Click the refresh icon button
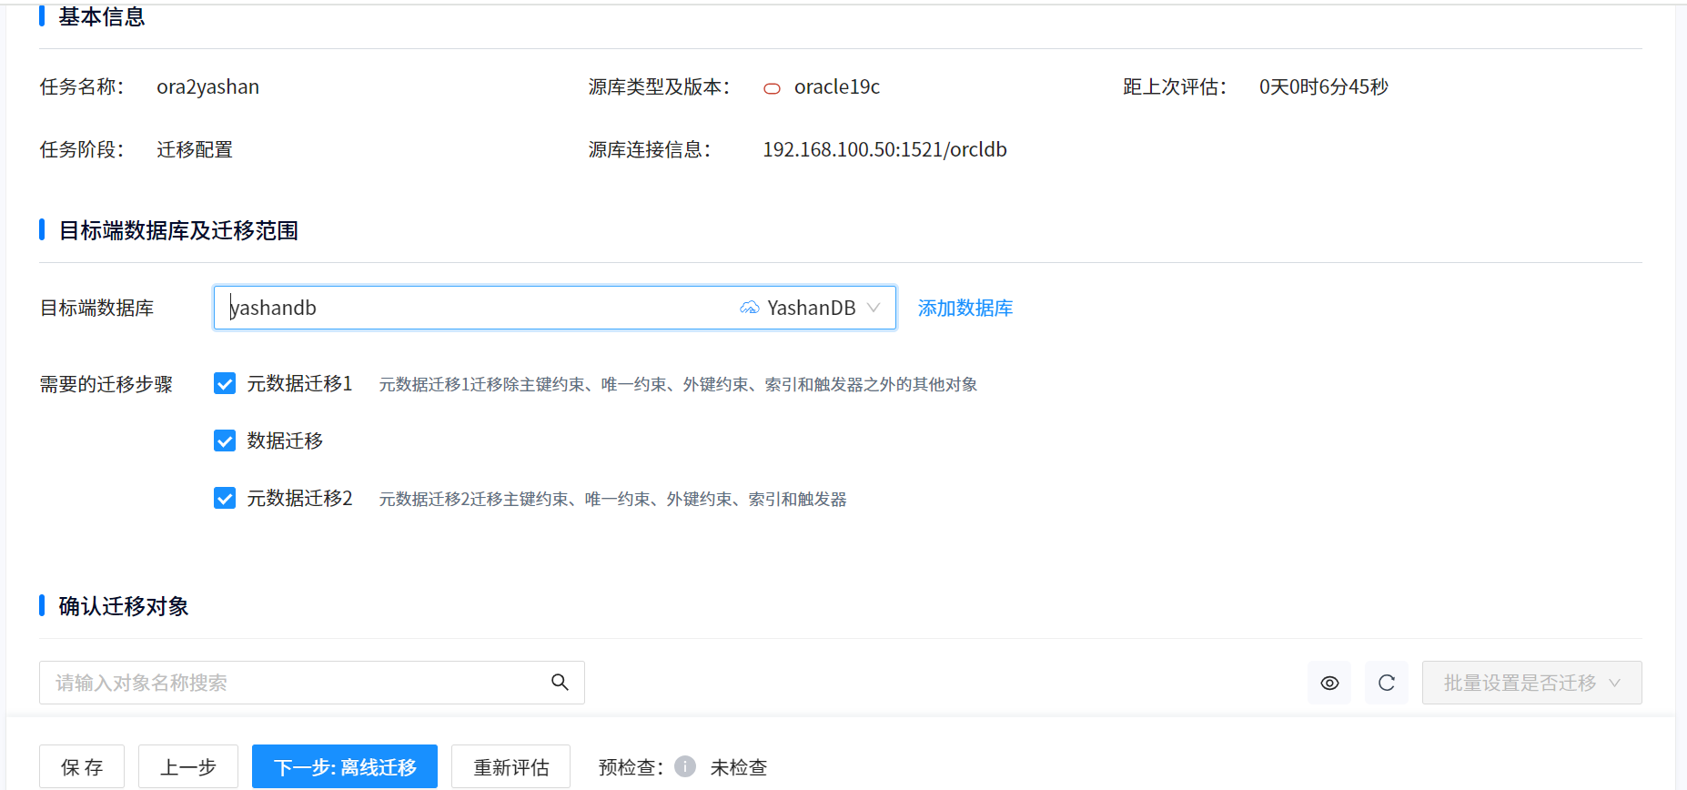This screenshot has width=1687, height=790. [1387, 683]
